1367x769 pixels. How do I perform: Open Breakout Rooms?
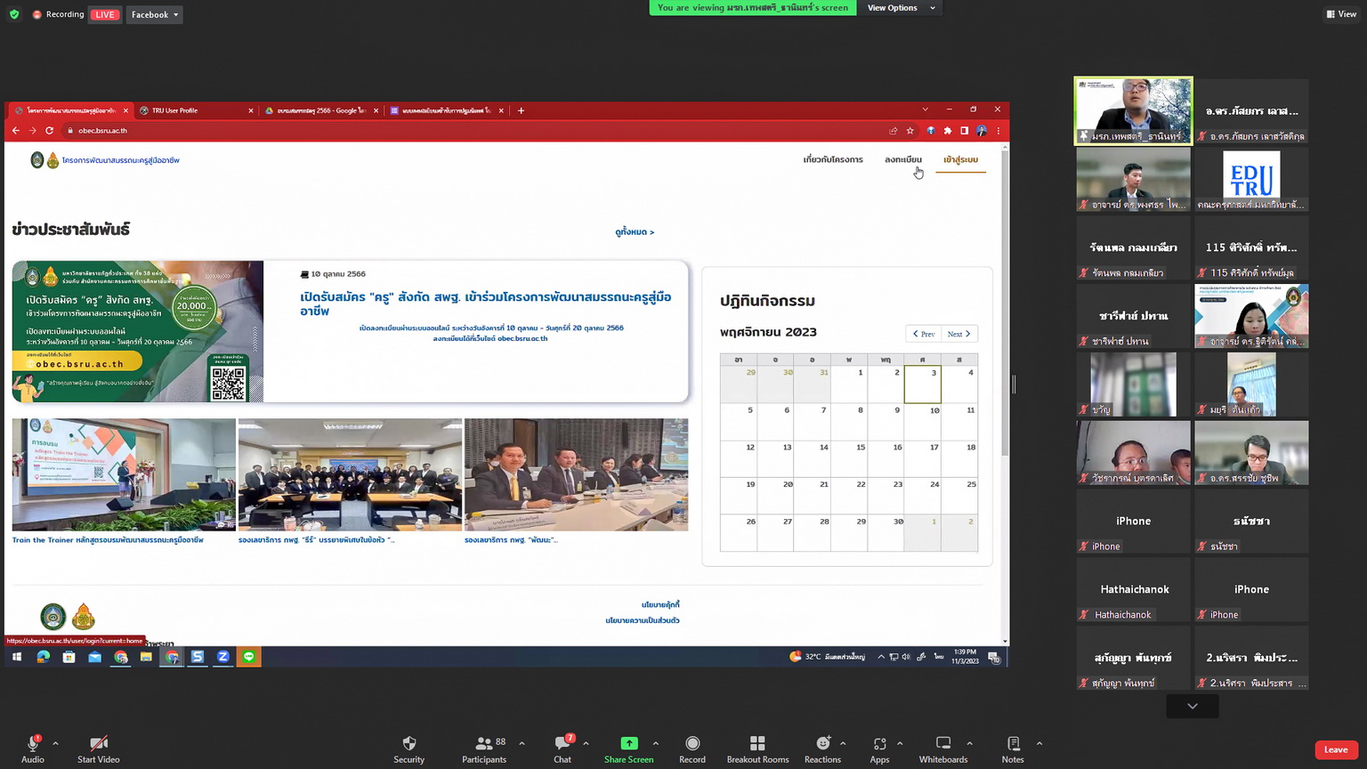click(757, 743)
